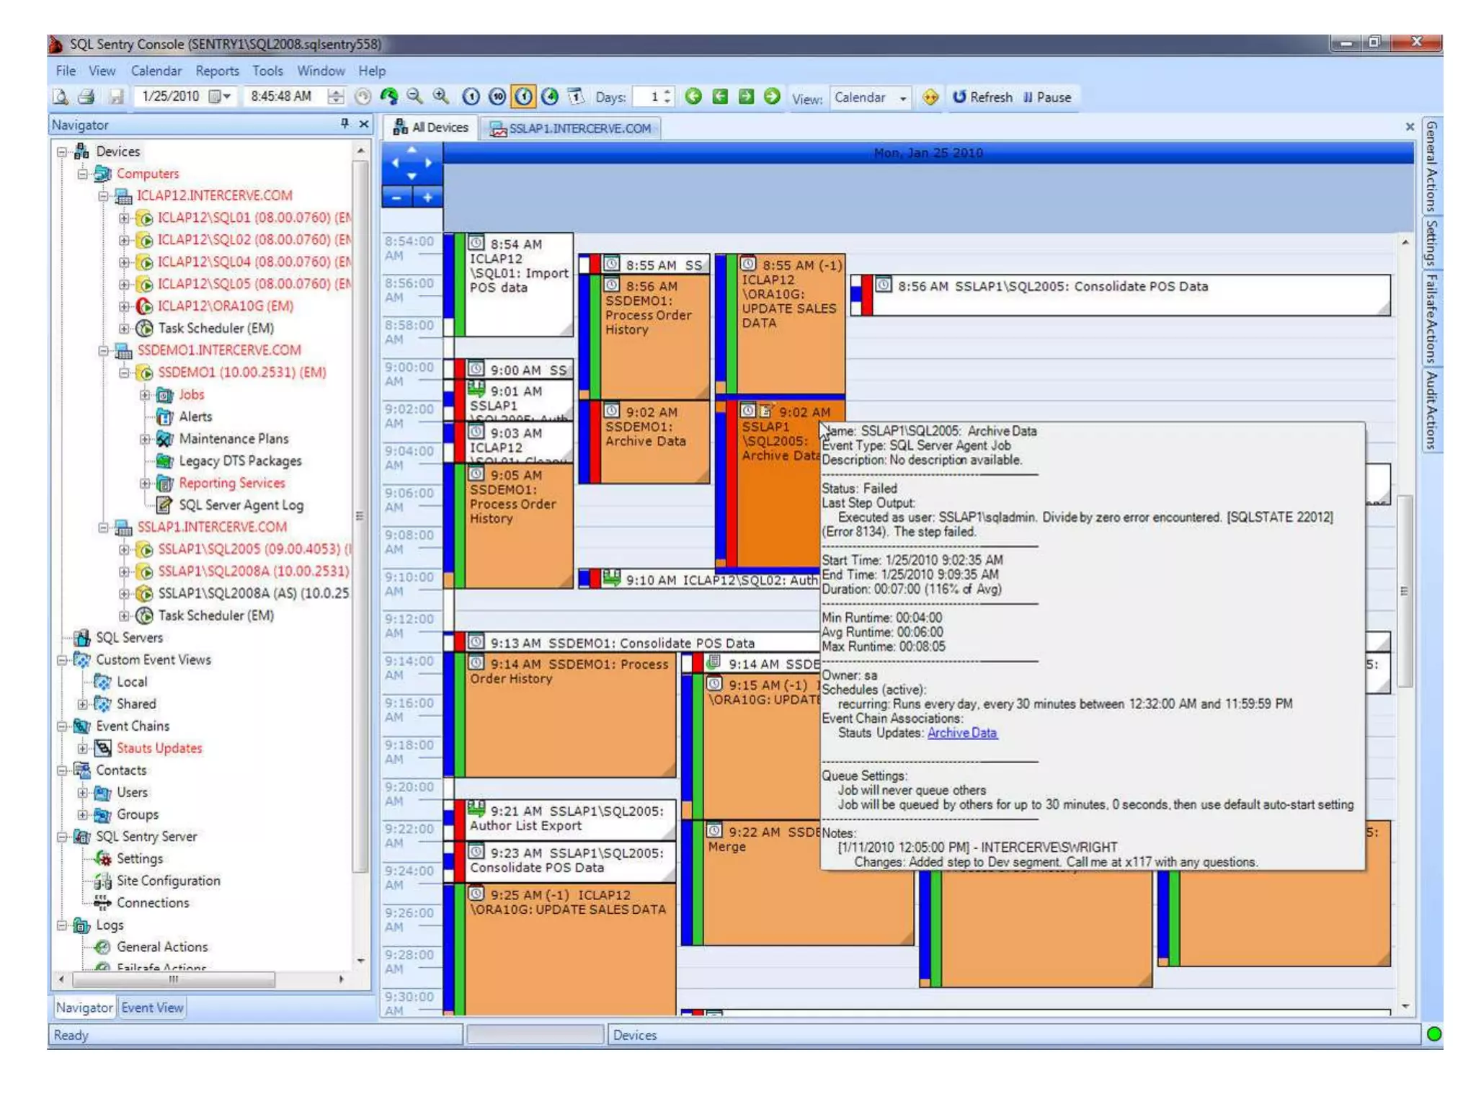The image size is (1476, 1107).
Task: Click the zoom out magnifier icon
Action: pyautogui.click(x=414, y=97)
